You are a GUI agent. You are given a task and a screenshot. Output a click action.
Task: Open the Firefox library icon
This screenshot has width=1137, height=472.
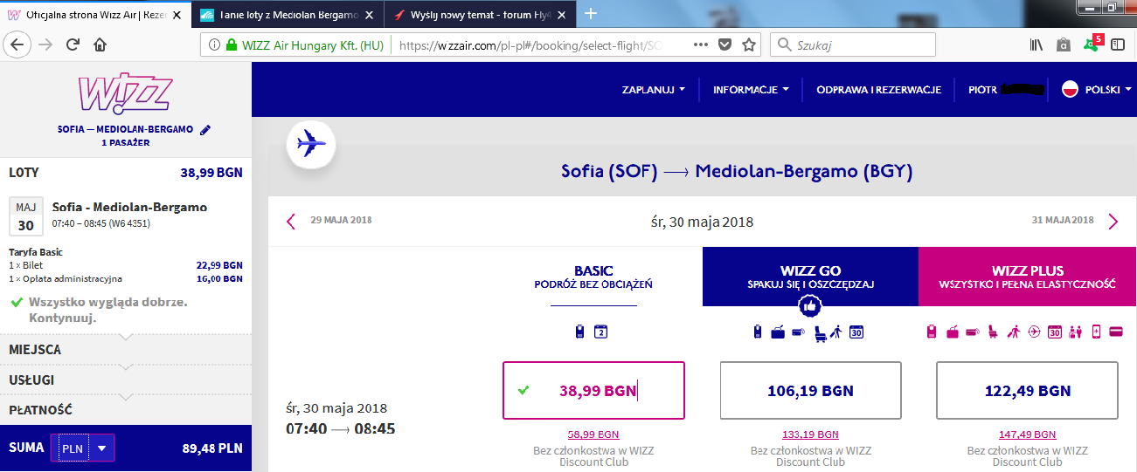tap(1036, 44)
